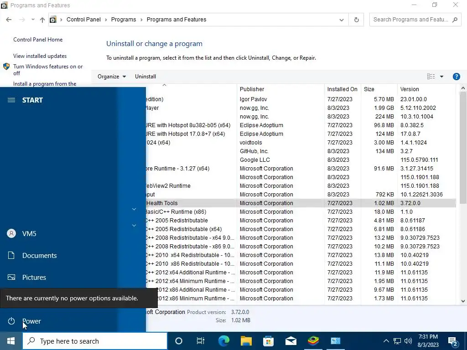The height and width of the screenshot is (350, 467).
Task: Select version 5.12.110.2002 row
Action: click(301, 108)
